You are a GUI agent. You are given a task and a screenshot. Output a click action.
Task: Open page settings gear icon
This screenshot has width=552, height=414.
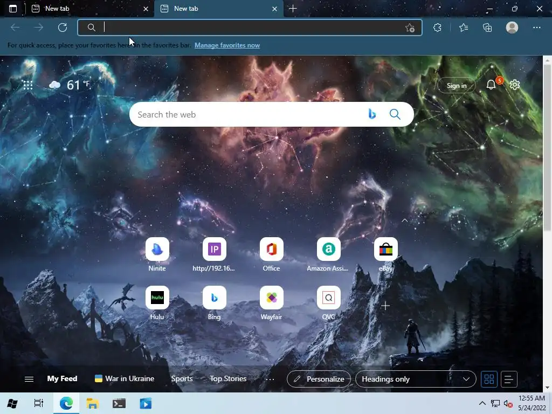515,85
